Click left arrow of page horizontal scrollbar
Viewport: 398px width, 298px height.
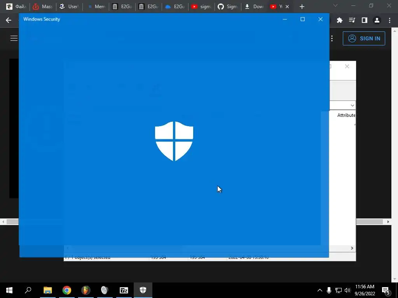3,222
